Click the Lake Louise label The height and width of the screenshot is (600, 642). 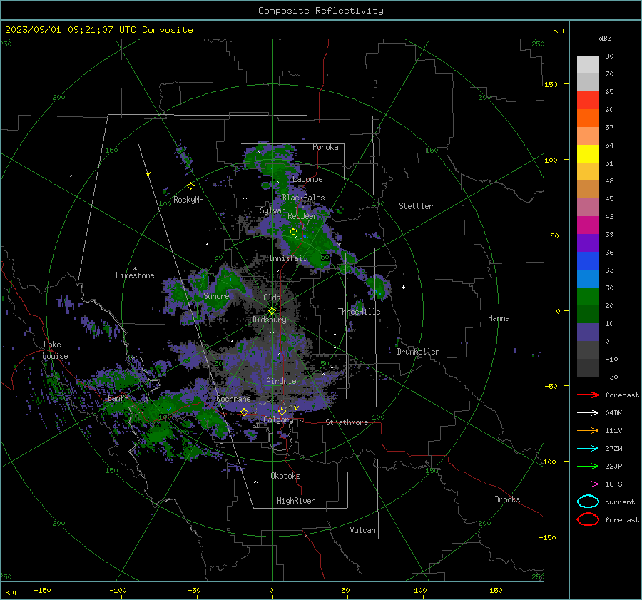coord(56,350)
